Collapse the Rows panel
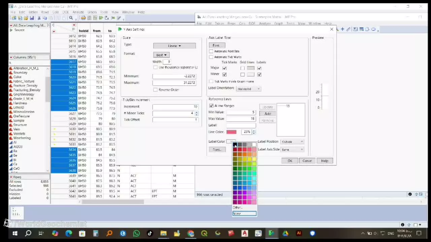Screen dimensions: 431x242 pyautogui.click(x=11, y=177)
